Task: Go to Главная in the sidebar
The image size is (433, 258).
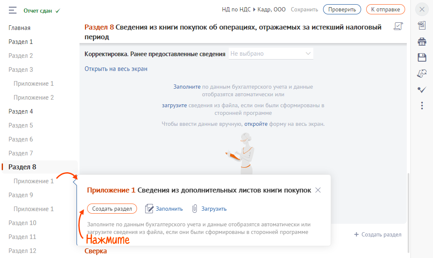Action: click(19, 28)
